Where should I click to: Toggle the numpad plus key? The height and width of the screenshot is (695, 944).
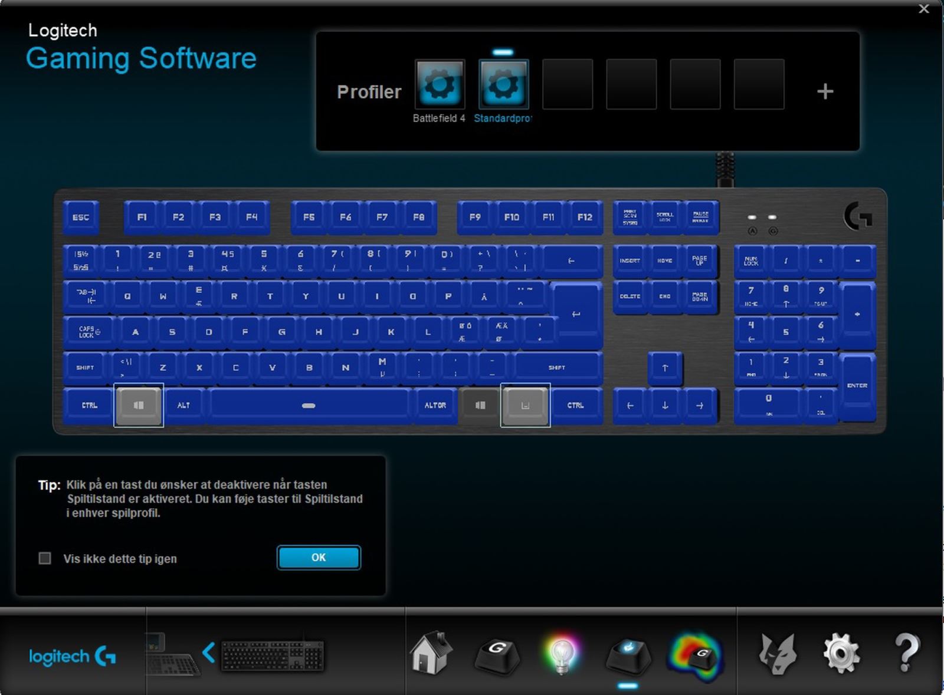(857, 314)
